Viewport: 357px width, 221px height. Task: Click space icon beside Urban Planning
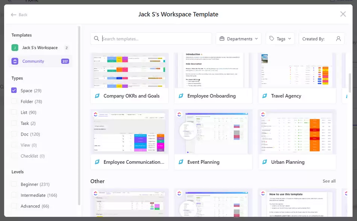pyautogui.click(x=265, y=162)
